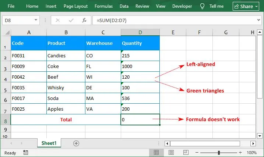Switch to the Home ribbon tab

pos(32,6)
